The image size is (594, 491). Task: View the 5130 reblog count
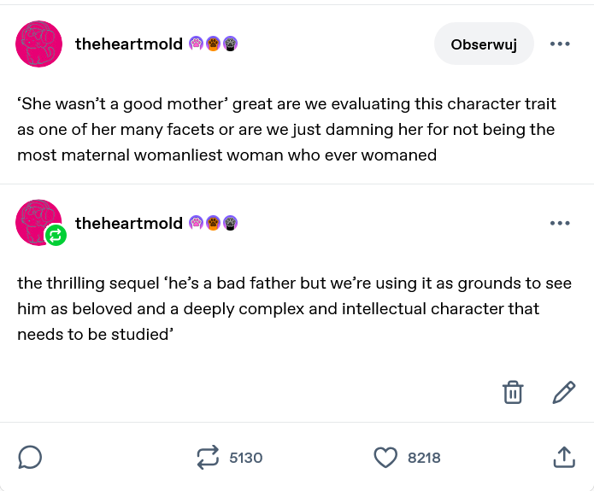pos(246,458)
